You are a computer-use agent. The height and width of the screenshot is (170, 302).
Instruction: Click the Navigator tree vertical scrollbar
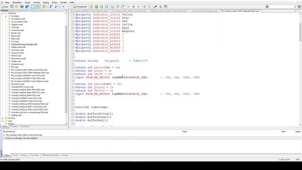[x=66, y=69]
